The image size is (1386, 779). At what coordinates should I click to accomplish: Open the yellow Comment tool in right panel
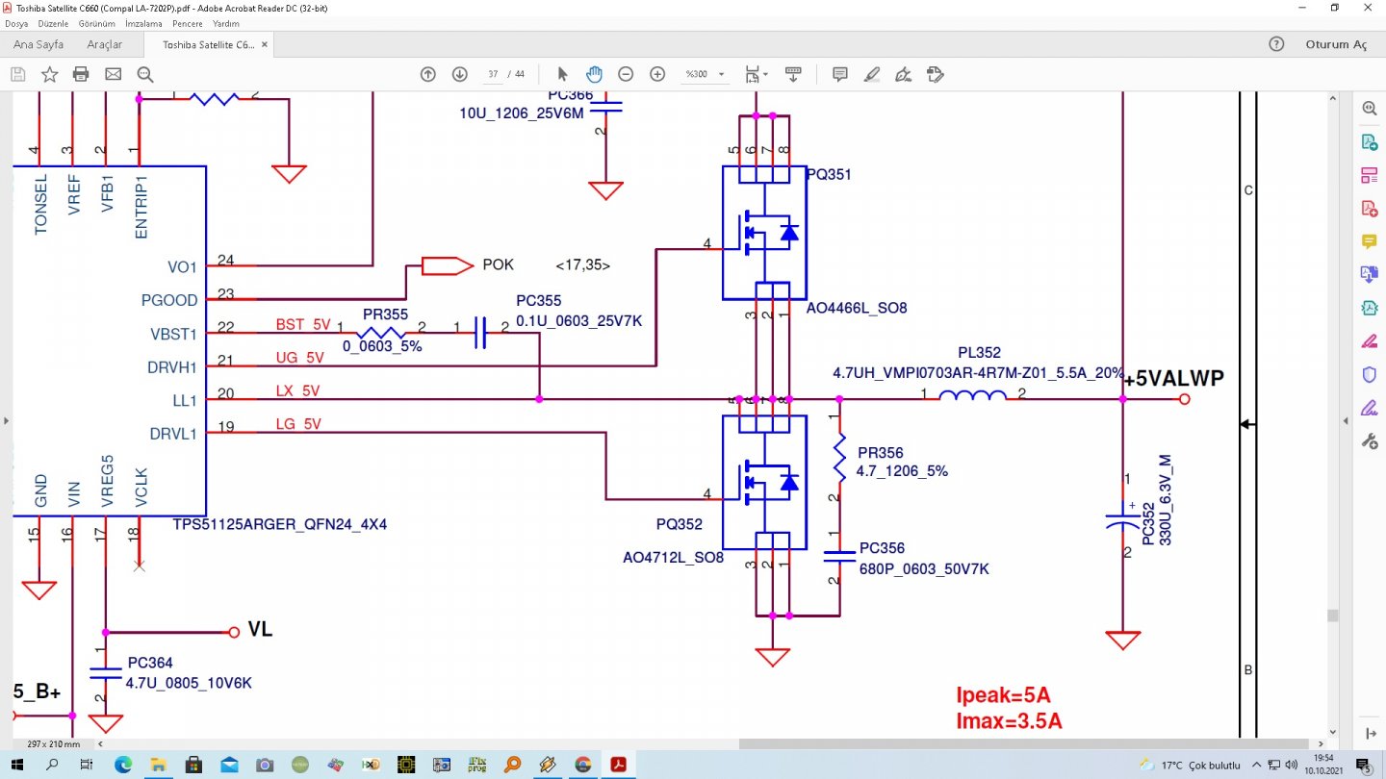click(x=1369, y=241)
